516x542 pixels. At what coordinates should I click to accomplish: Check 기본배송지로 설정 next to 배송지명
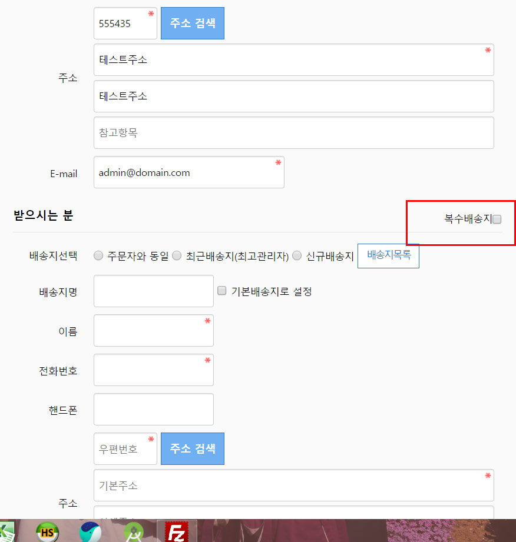(221, 290)
